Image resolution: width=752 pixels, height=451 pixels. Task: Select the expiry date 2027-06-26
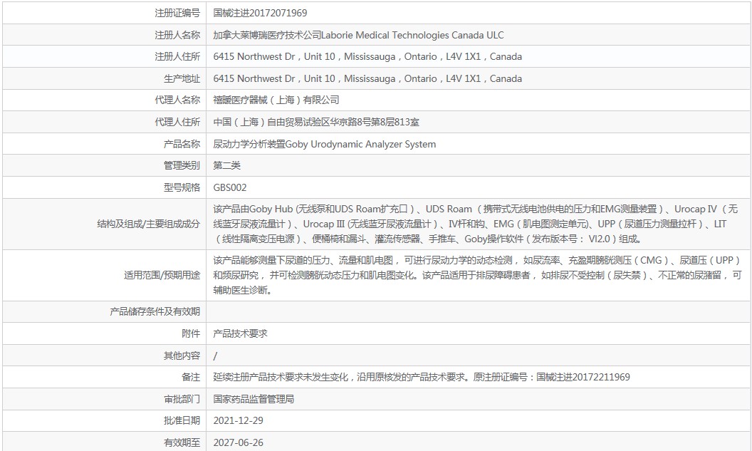(239, 443)
